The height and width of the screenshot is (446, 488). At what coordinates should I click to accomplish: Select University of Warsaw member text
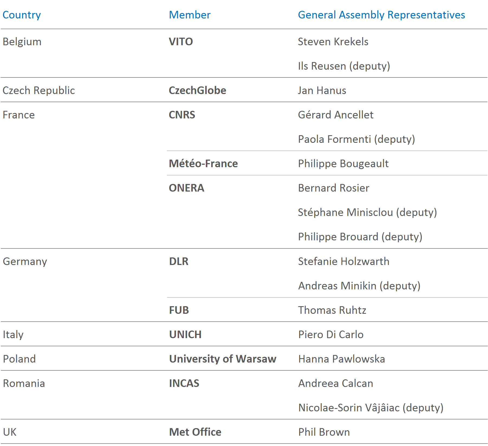coord(223,359)
